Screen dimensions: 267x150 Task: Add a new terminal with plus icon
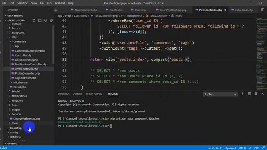coord(243,94)
